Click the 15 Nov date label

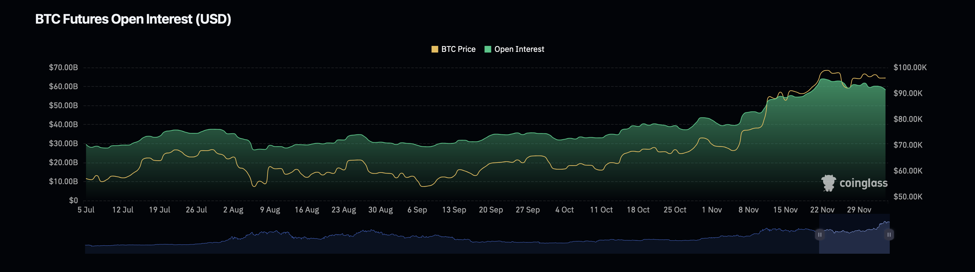tap(785, 210)
